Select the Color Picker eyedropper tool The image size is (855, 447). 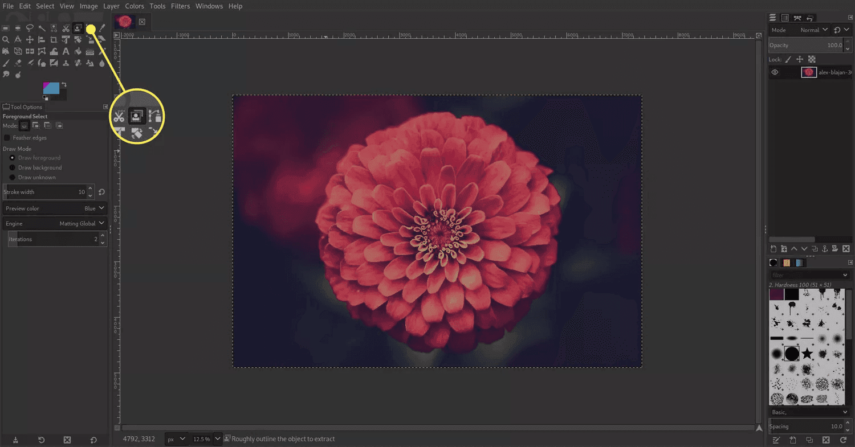(101, 28)
